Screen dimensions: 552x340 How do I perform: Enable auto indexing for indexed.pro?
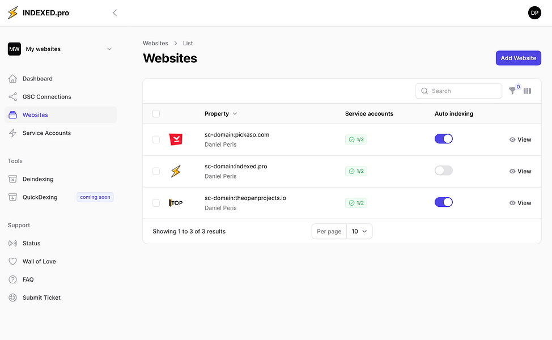click(444, 171)
